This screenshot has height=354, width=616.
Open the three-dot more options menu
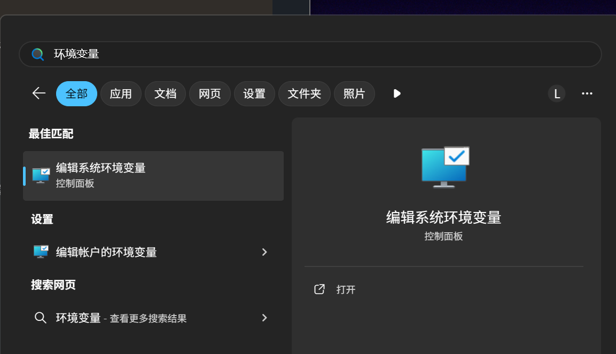(x=587, y=94)
